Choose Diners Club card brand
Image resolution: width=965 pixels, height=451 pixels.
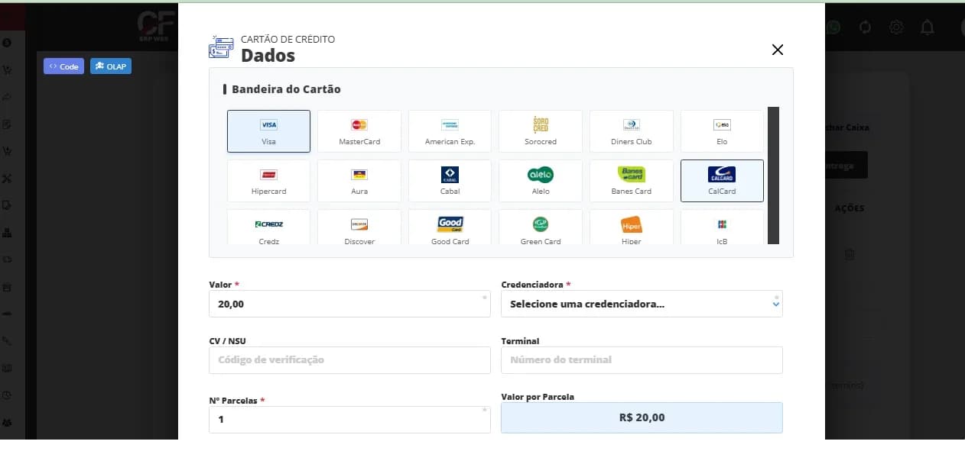[x=632, y=131]
